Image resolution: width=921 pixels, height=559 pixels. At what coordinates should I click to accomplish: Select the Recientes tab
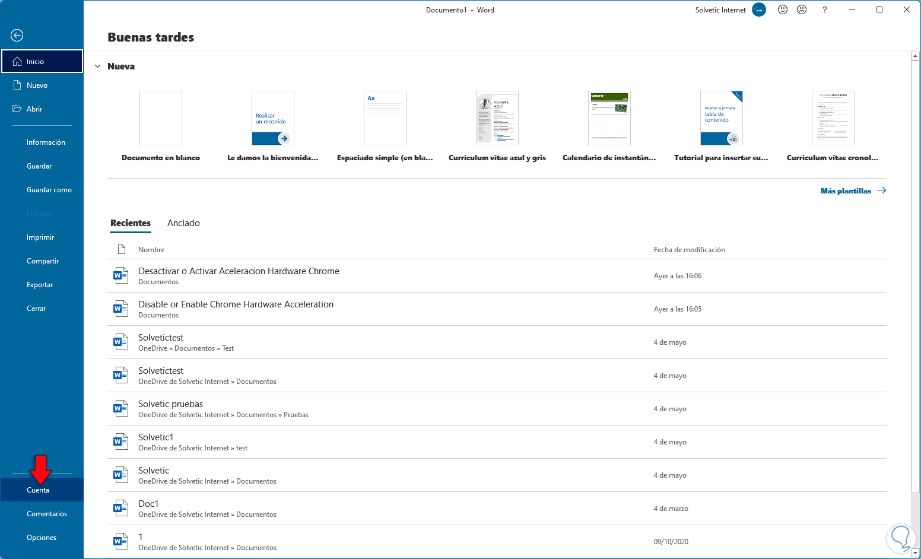tap(131, 223)
